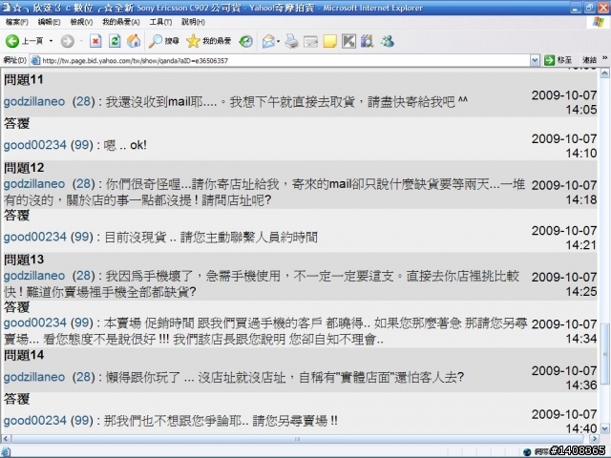Click the black K toolbar icon
This screenshot has height=458, width=611.
click(348, 41)
